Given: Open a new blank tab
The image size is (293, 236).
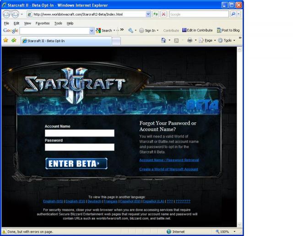Looking at the screenshot, I should [116, 41].
